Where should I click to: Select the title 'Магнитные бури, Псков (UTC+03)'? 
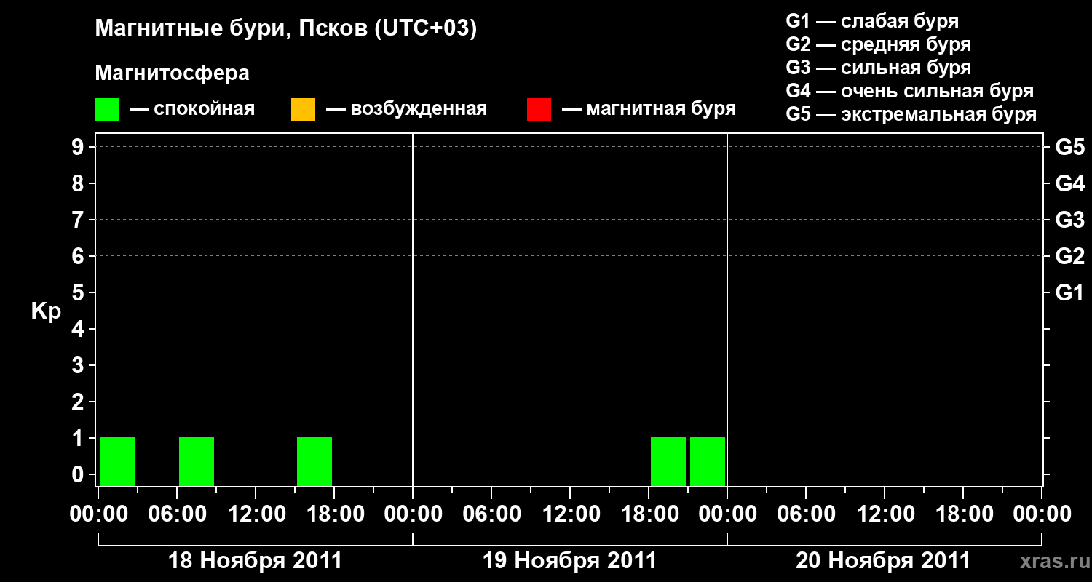point(286,29)
